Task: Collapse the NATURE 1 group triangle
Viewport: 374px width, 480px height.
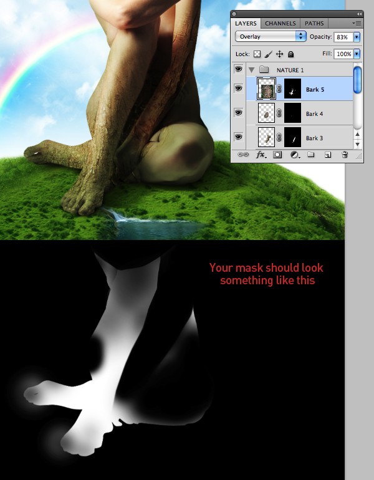Action: (252, 70)
